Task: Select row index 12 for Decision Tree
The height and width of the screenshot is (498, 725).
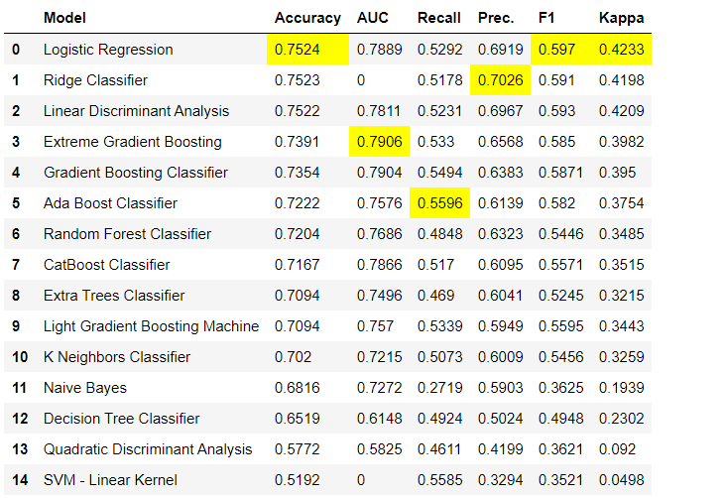Action: [16, 419]
